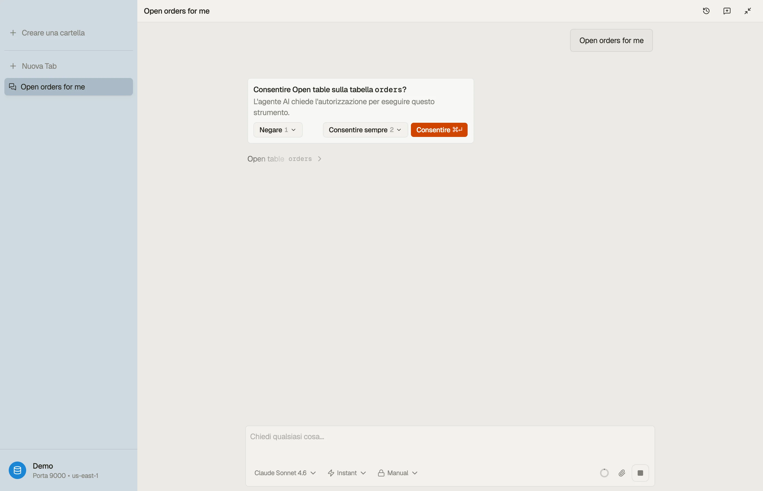Click the plus icon next to Nuova Tab

pyautogui.click(x=13, y=66)
